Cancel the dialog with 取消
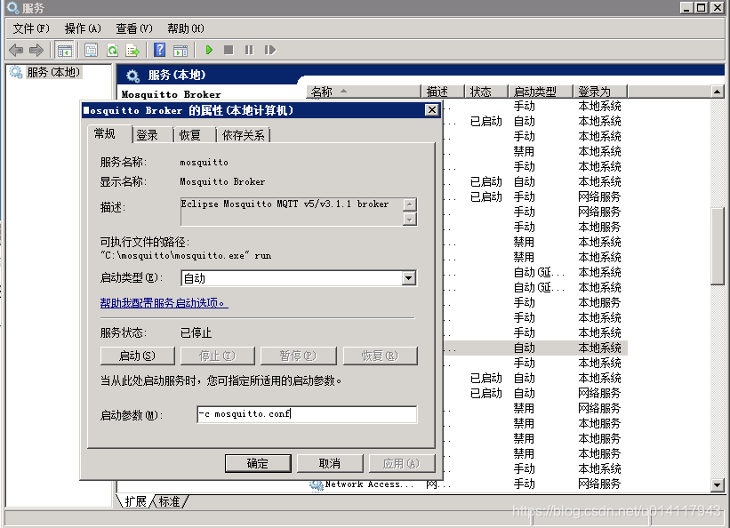The width and height of the screenshot is (730, 528). coord(330,464)
